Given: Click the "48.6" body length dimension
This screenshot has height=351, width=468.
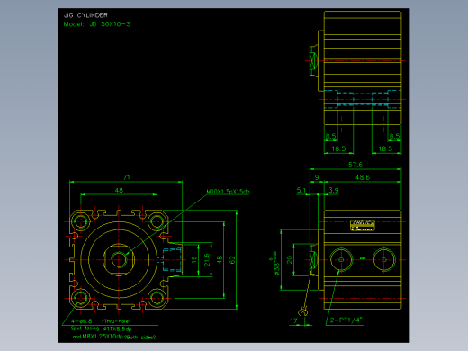Looking at the screenshot, I should pyautogui.click(x=363, y=177).
